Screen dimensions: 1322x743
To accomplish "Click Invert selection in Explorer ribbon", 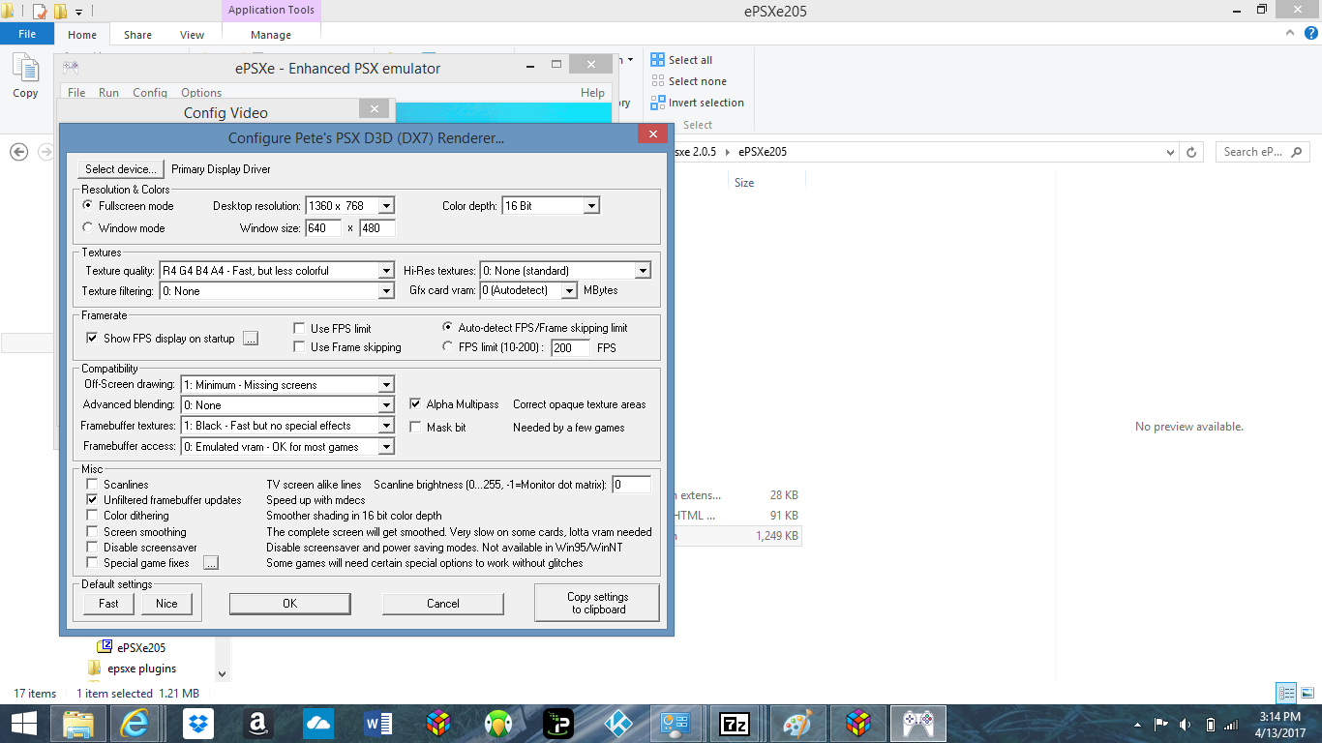I will [697, 103].
